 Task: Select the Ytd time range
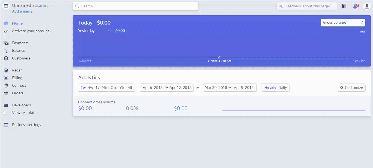coord(122,88)
